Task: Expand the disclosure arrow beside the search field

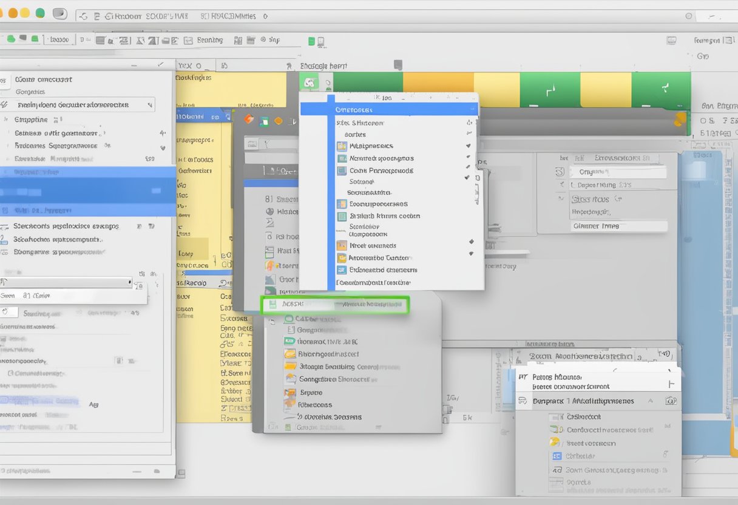Action: tap(129, 282)
